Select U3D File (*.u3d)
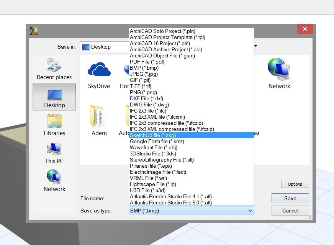 192,190
